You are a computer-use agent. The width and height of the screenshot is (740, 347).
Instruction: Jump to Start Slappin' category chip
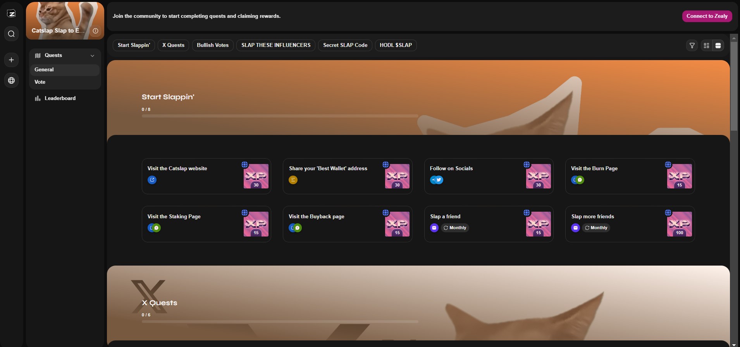click(x=134, y=45)
